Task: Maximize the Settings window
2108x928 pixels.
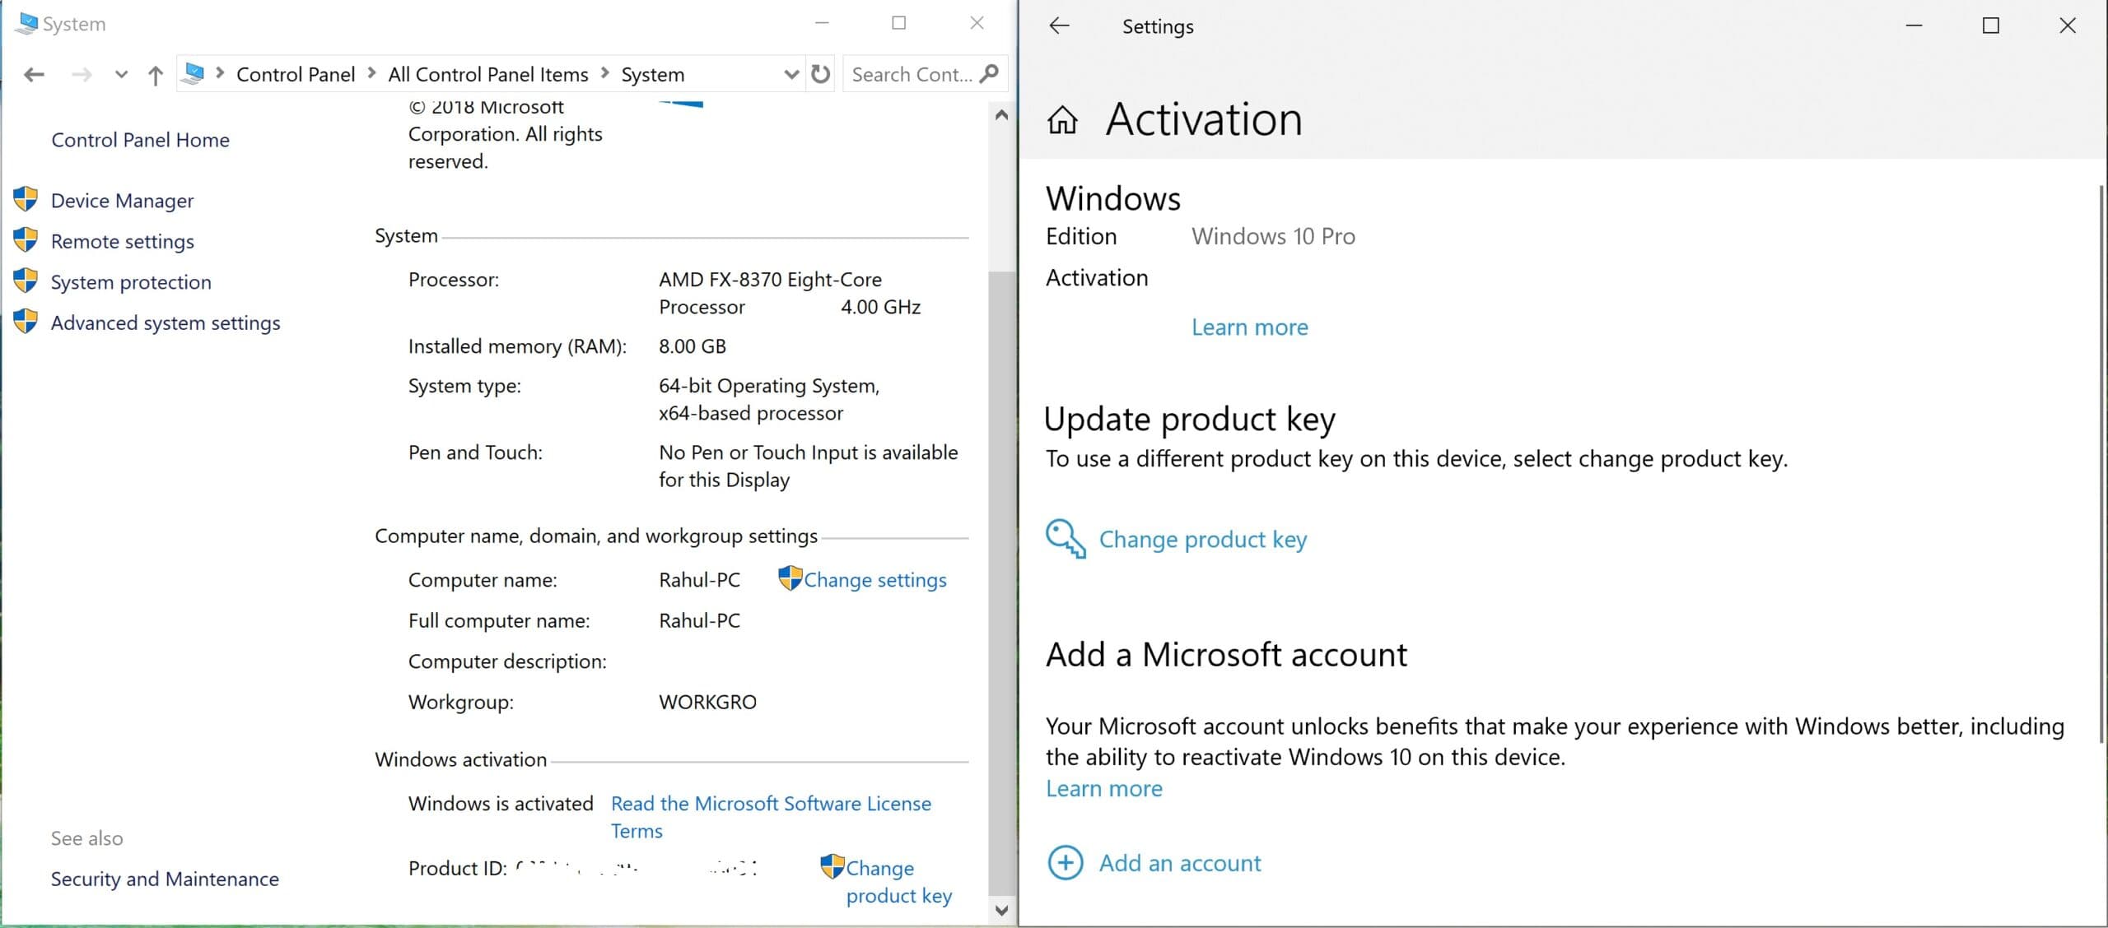Action: click(1991, 26)
